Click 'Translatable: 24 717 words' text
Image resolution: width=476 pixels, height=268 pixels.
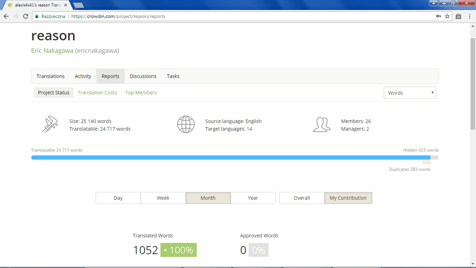(x=100, y=129)
